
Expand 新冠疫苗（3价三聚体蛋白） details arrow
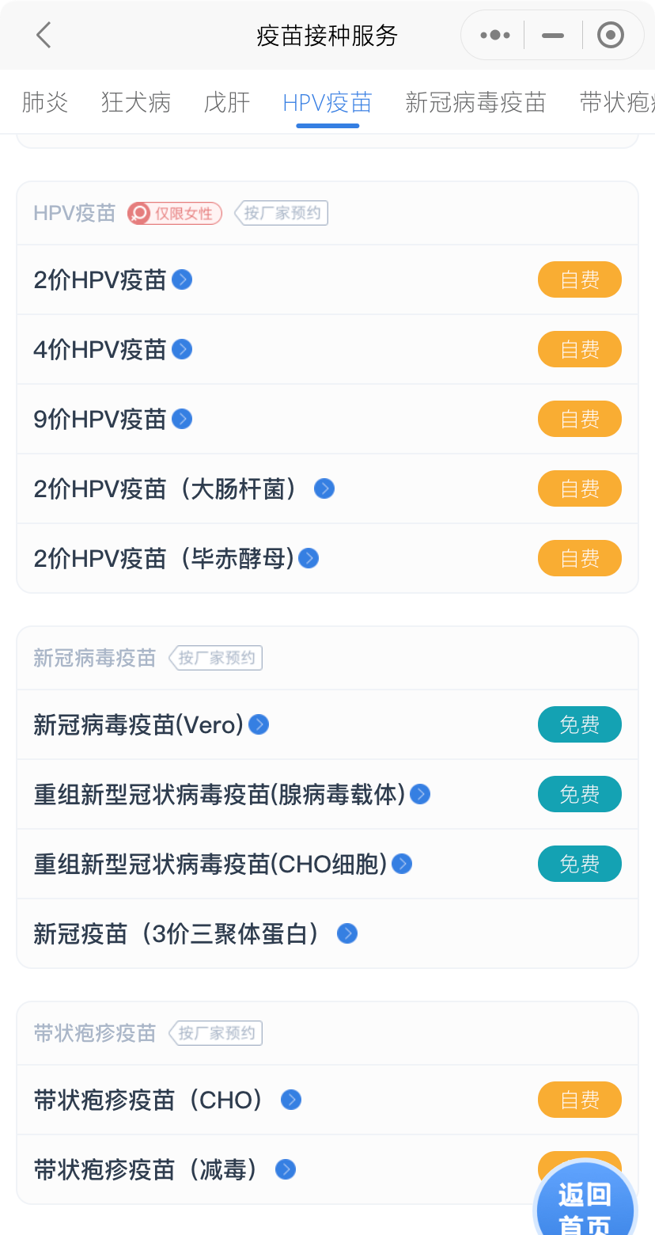pyautogui.click(x=347, y=933)
